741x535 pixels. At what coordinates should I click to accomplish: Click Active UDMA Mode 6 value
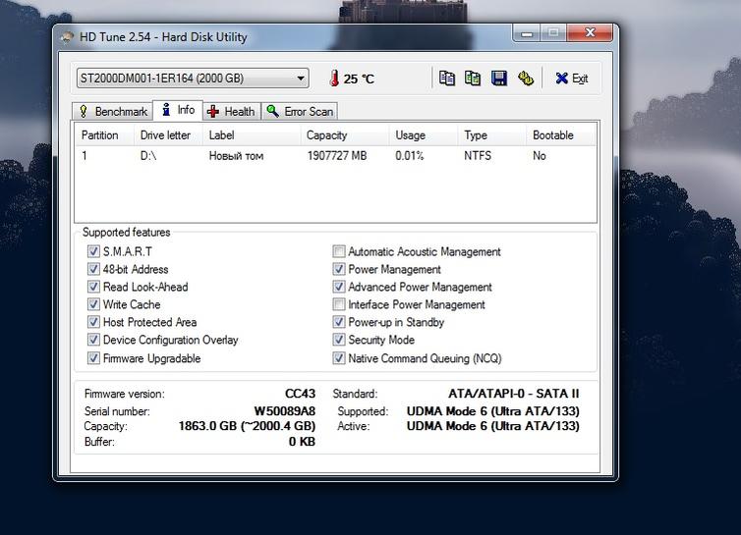493,426
